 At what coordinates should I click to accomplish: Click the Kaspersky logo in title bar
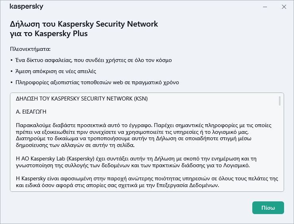tap(26, 7)
